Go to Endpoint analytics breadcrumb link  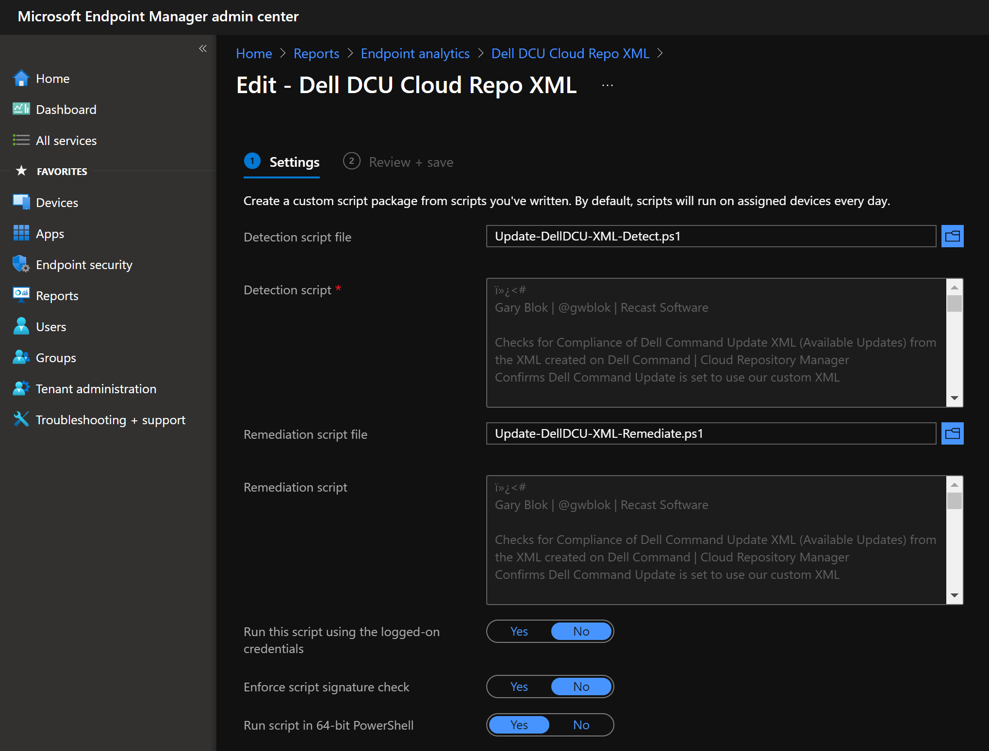pyautogui.click(x=415, y=54)
